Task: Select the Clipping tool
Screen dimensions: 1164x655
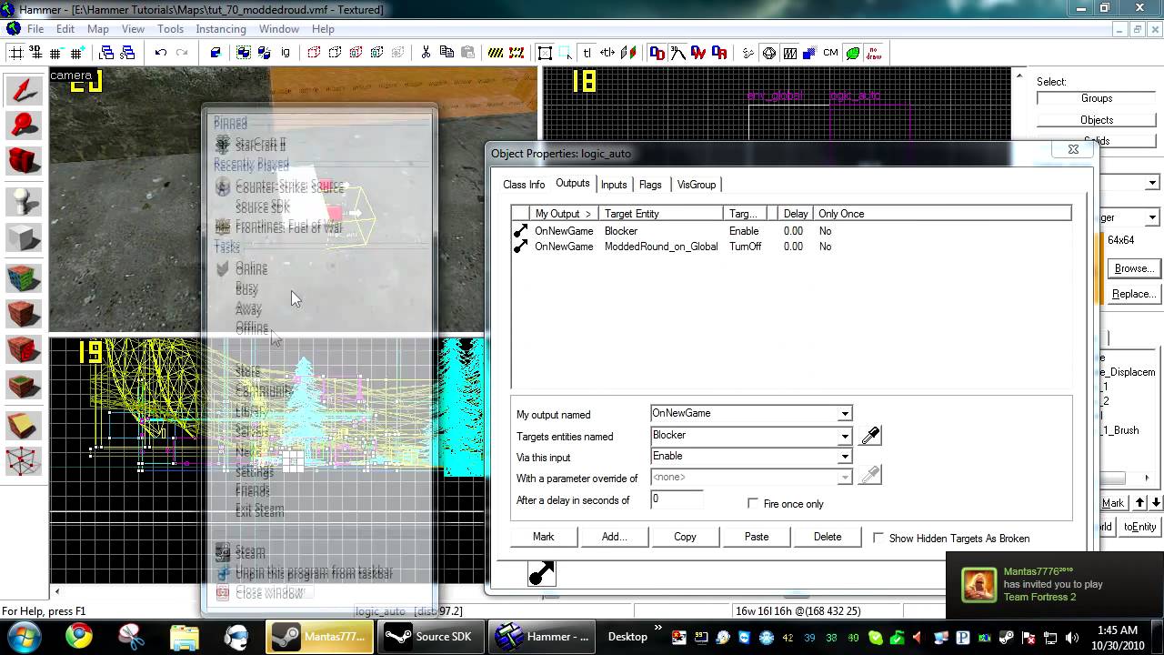Action: pyautogui.click(x=24, y=424)
